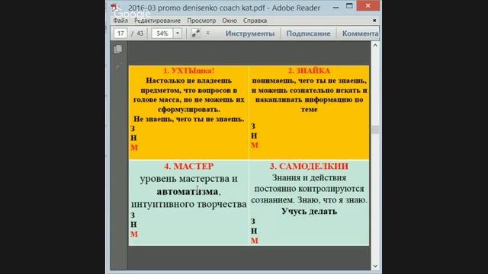Close the Adobe Reader window
The height and width of the screenshot is (274, 488).
point(368,5)
